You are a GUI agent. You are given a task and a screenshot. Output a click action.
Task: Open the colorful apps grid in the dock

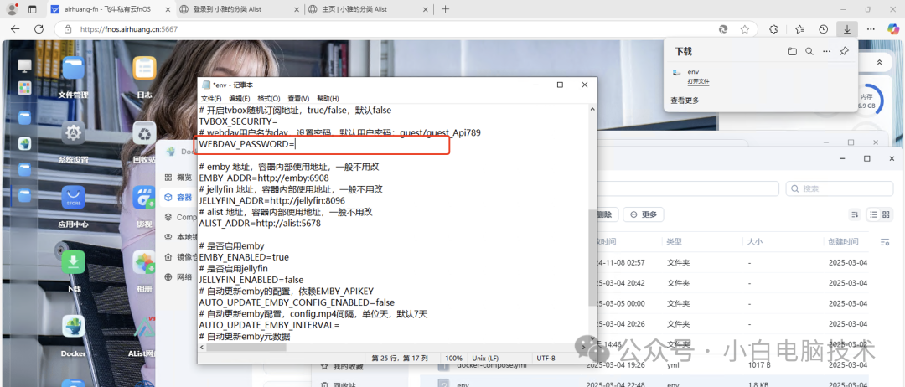24,88
